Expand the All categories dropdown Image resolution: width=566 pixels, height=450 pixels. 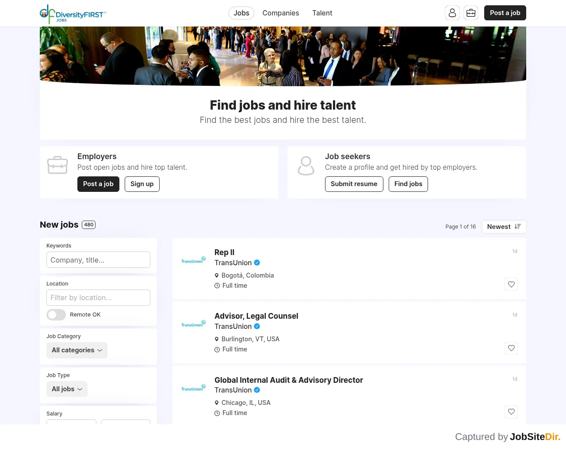[77, 350]
